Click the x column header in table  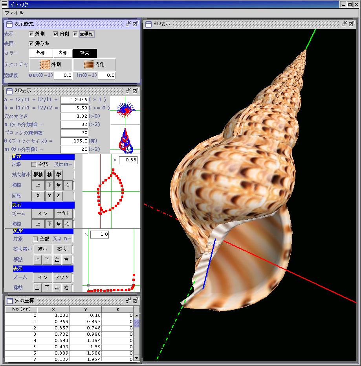[53, 309]
